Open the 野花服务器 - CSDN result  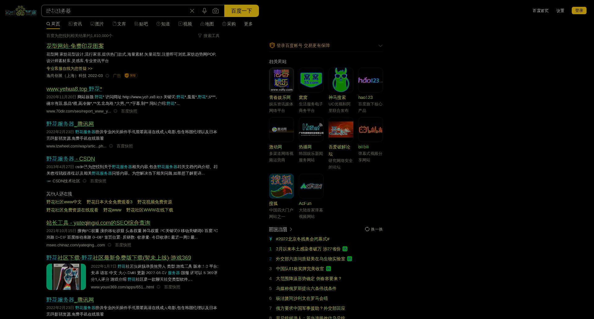[x=71, y=159]
